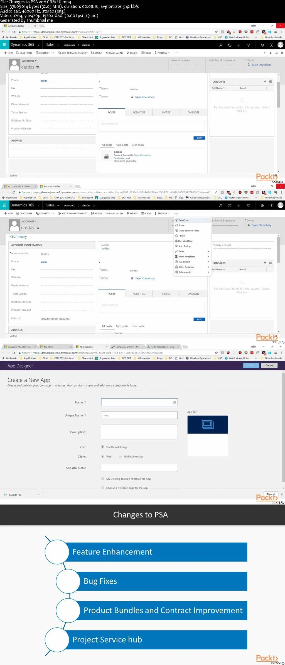This screenshot has height=665, width=285.
Task: Click the DELETE command in the 00:01:41 frame toolbar
Action: (132, 53)
